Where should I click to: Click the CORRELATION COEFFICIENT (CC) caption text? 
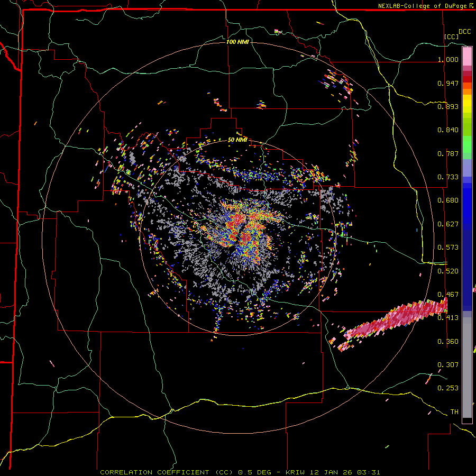tap(167, 472)
